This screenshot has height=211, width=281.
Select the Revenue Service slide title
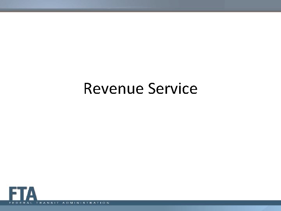click(140, 88)
